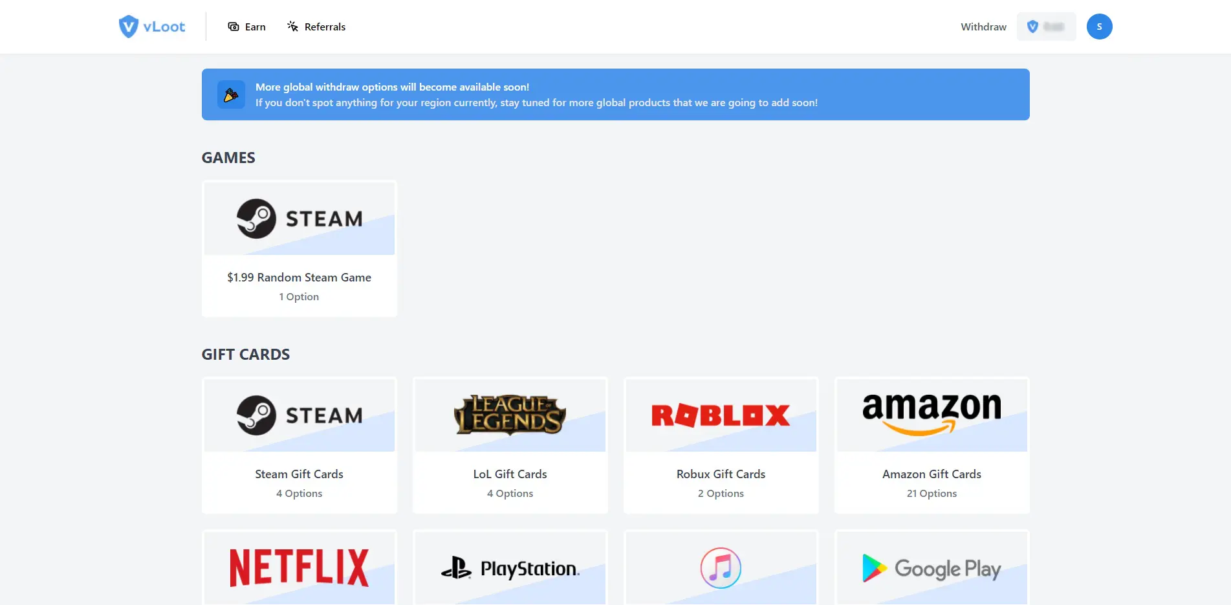This screenshot has height=605, width=1231.
Task: Open the Withdraw link
Action: pyautogui.click(x=983, y=27)
